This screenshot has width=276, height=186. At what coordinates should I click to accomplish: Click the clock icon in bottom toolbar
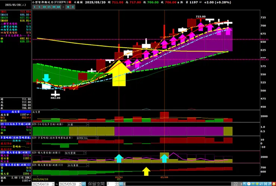(249, 184)
